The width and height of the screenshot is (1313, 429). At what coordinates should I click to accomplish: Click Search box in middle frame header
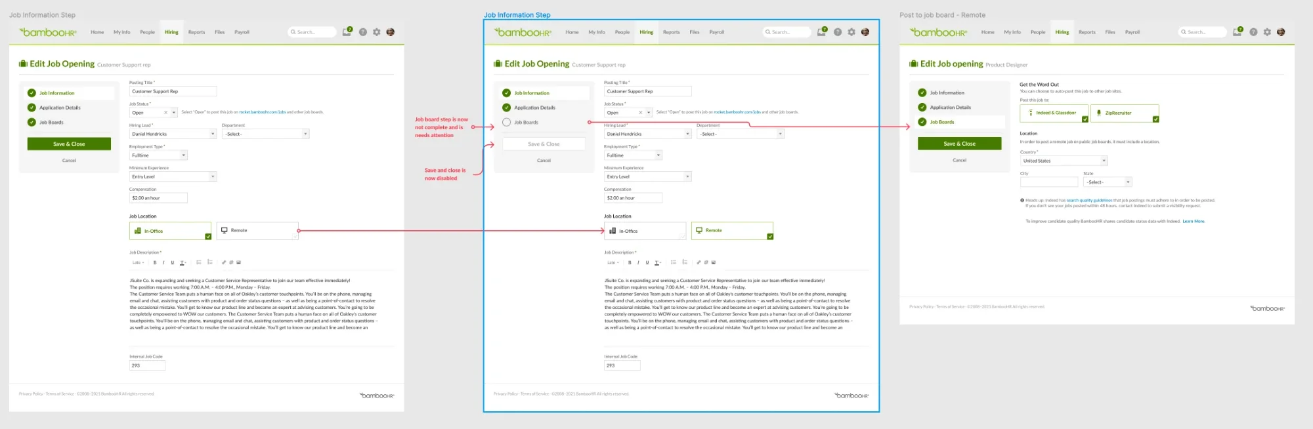(x=786, y=32)
